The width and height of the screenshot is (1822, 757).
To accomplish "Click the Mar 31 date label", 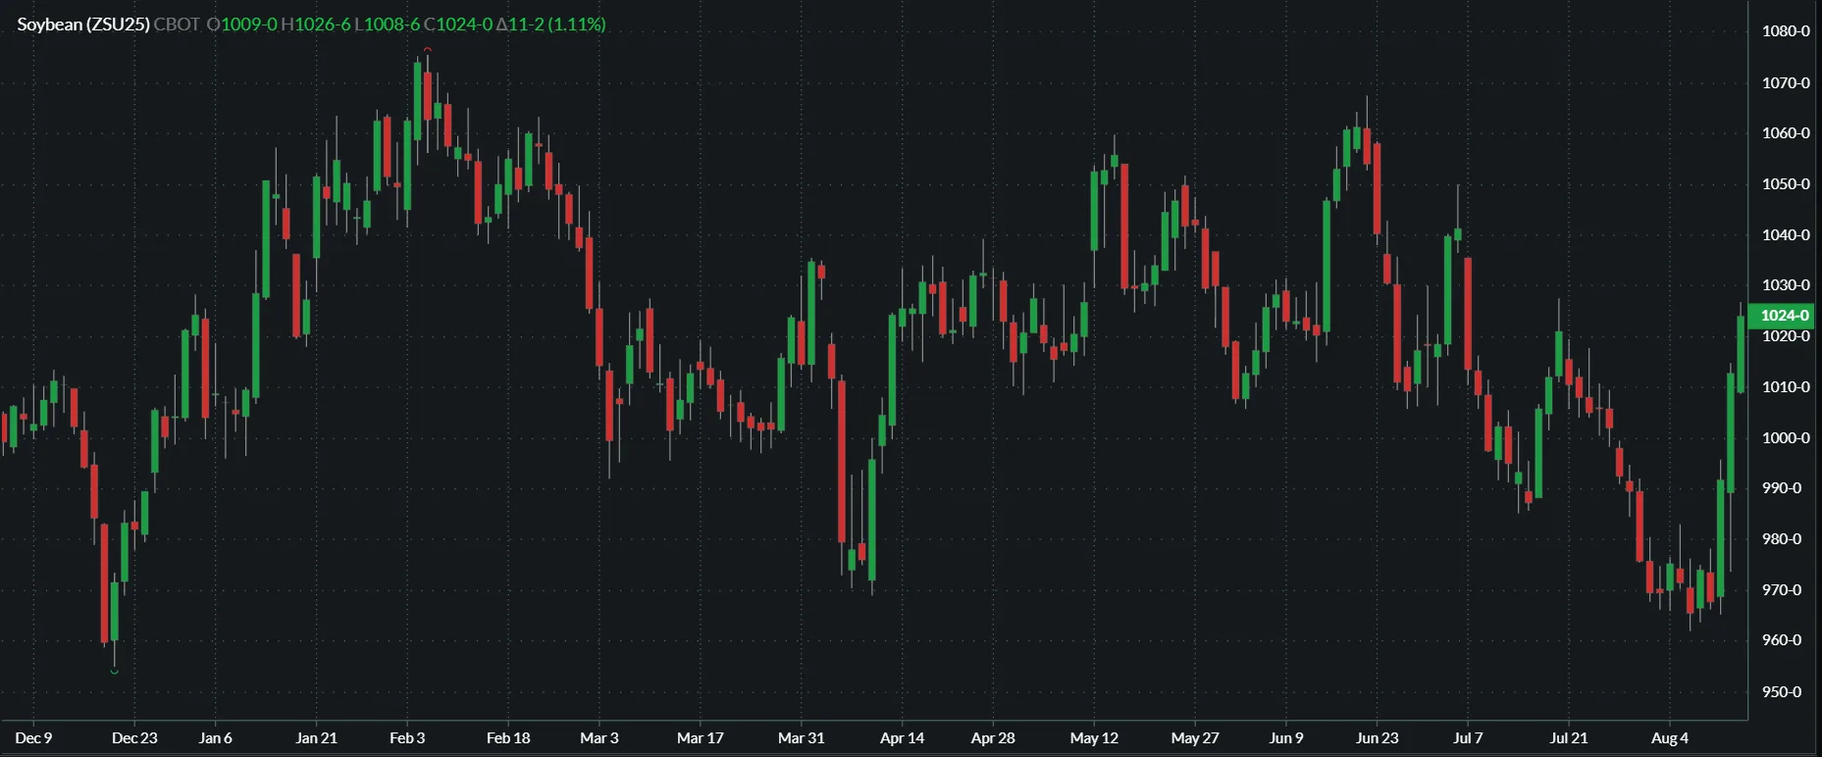I will tap(801, 738).
